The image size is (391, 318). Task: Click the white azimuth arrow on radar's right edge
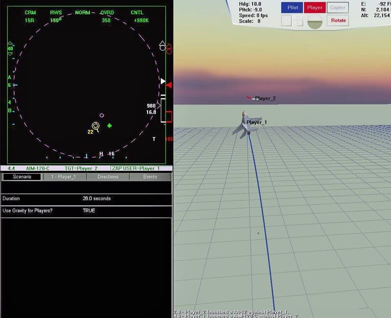(163, 81)
